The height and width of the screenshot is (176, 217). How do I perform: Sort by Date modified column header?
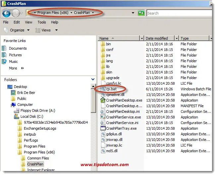(159, 38)
